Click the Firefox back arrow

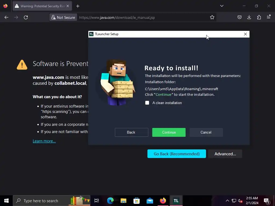(6, 17)
